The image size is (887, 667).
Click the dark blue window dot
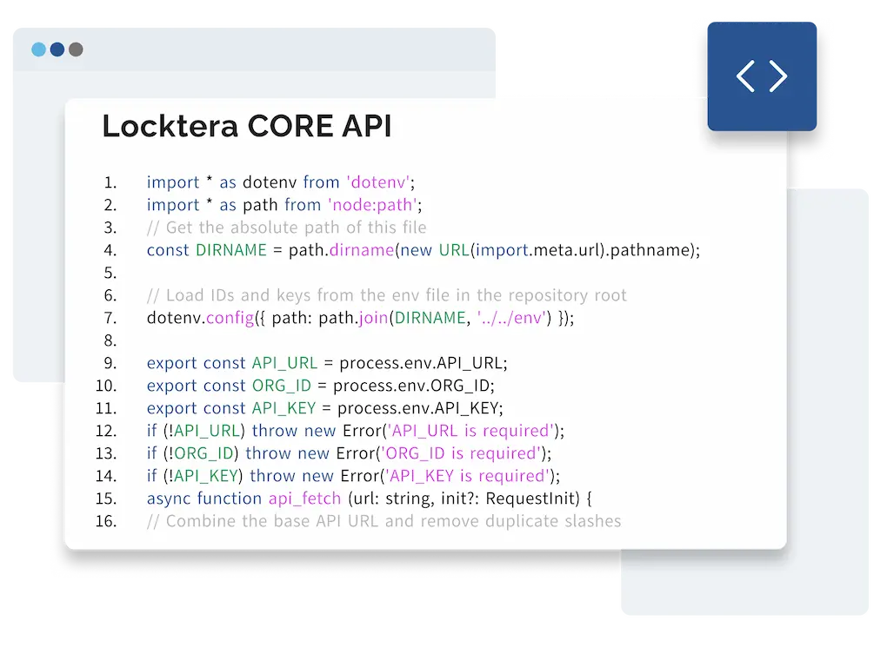point(57,50)
